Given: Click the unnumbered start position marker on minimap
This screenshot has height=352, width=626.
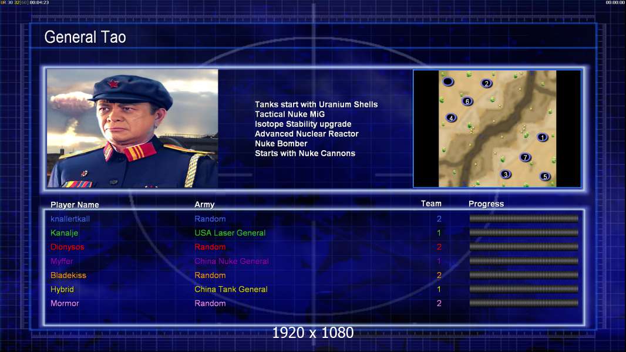Looking at the screenshot, I should point(448,82).
